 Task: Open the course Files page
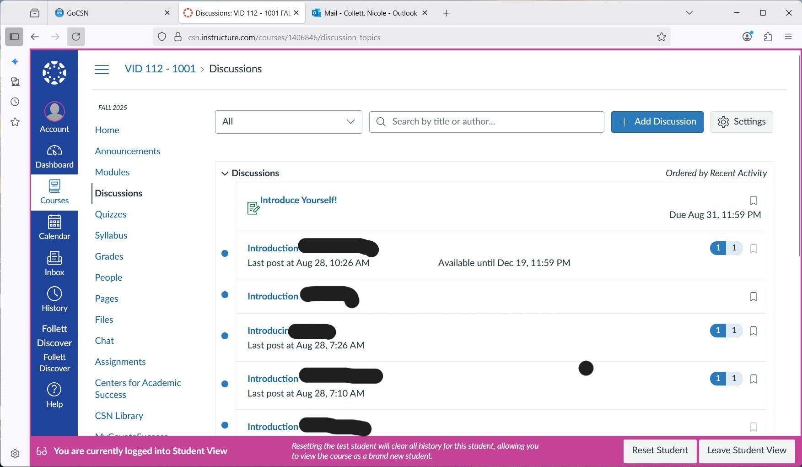point(104,320)
